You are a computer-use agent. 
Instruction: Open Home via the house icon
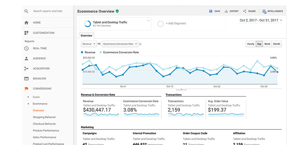point(26,22)
